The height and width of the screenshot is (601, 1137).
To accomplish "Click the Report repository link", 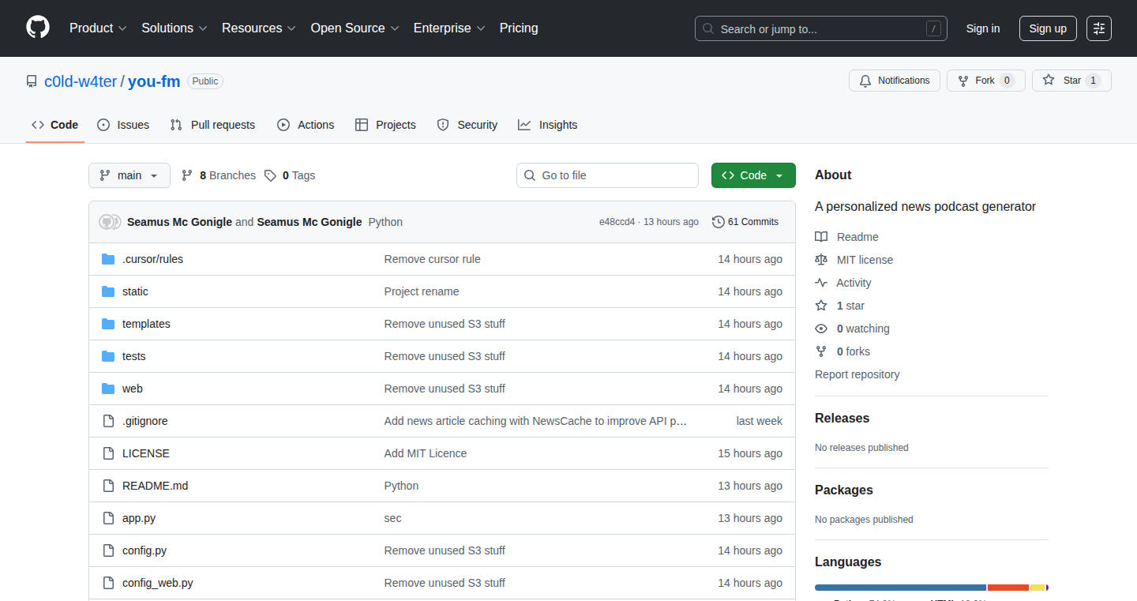I will (x=857, y=374).
